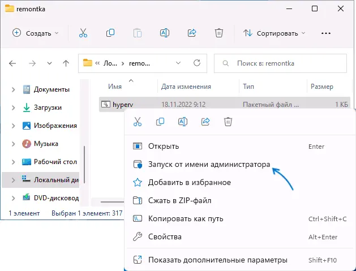Sort by the Дата изменения column header
Viewport: 356px width, 271px height.
pyautogui.click(x=186, y=87)
